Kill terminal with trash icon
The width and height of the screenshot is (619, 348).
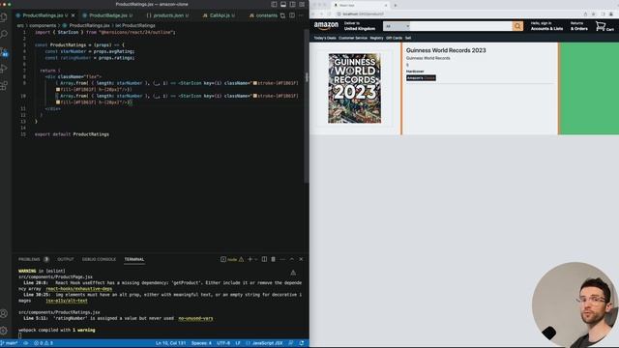(273, 259)
